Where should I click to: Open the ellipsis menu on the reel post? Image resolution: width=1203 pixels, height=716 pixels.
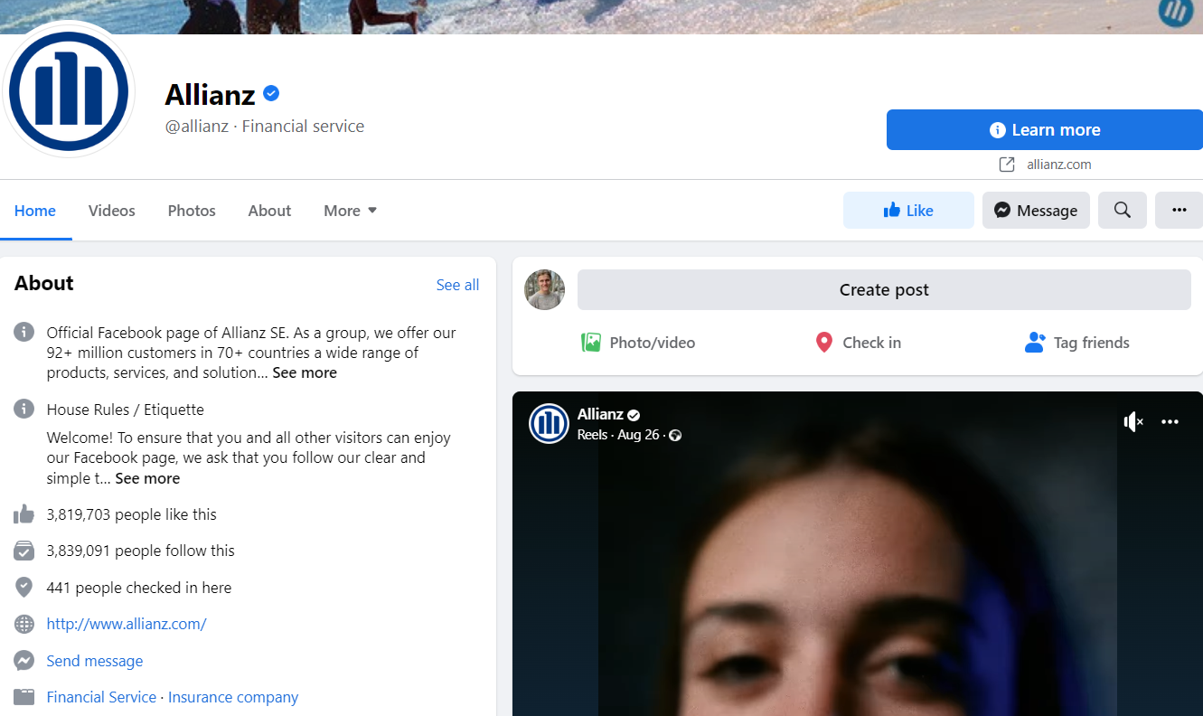(1170, 421)
